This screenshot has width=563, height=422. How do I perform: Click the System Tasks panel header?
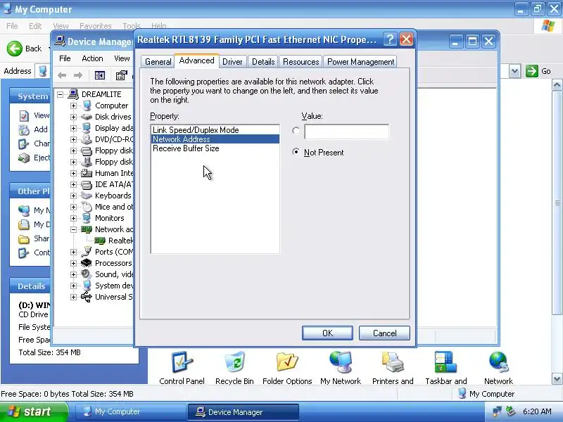pos(30,96)
